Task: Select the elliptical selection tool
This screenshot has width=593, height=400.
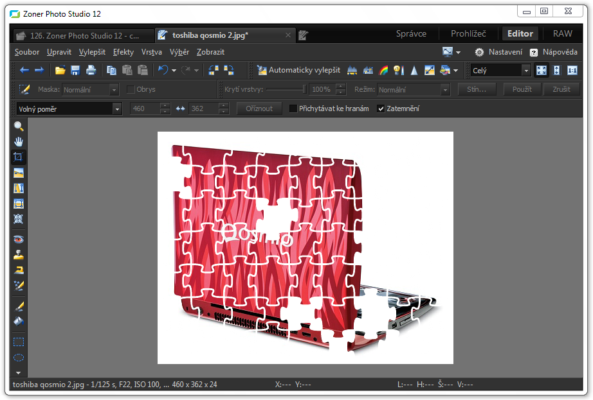Action: click(x=18, y=358)
